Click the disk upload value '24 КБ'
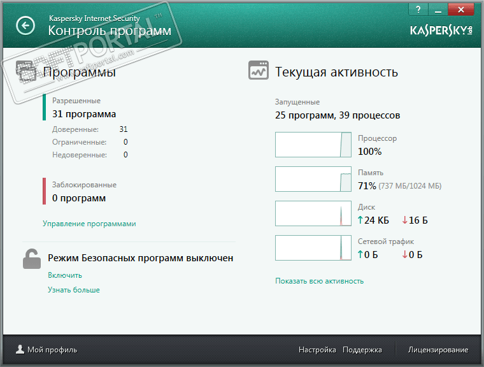 376,220
